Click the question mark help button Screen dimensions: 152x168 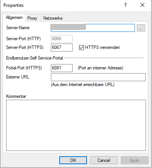(x=125, y=5)
